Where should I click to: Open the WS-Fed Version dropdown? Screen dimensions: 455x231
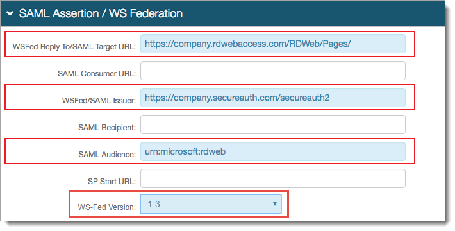(x=211, y=204)
